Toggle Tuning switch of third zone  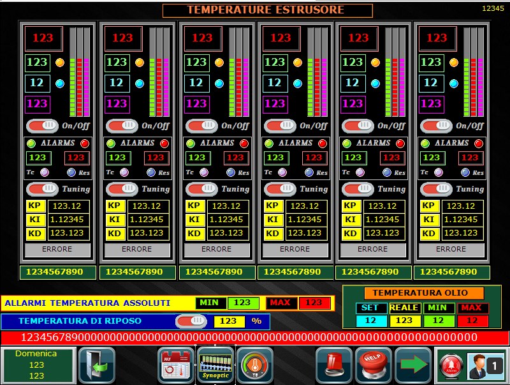200,189
